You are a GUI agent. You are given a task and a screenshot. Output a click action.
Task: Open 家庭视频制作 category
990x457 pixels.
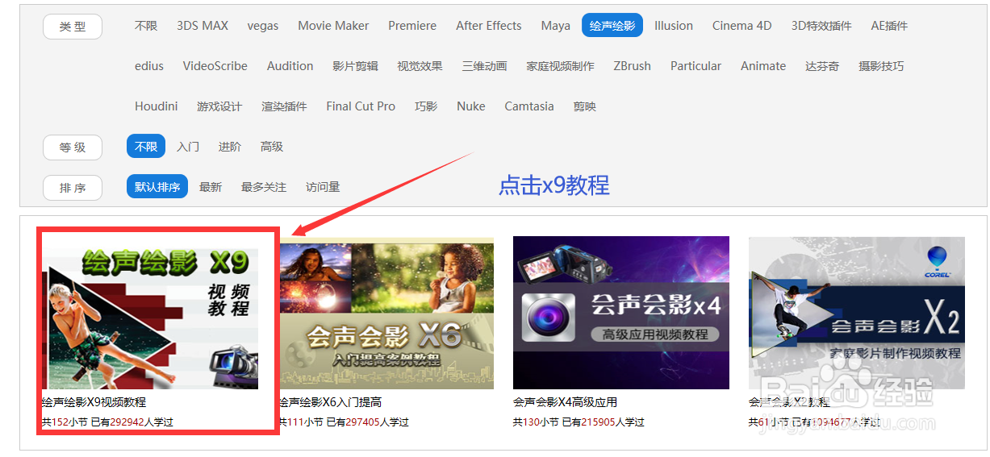point(560,66)
